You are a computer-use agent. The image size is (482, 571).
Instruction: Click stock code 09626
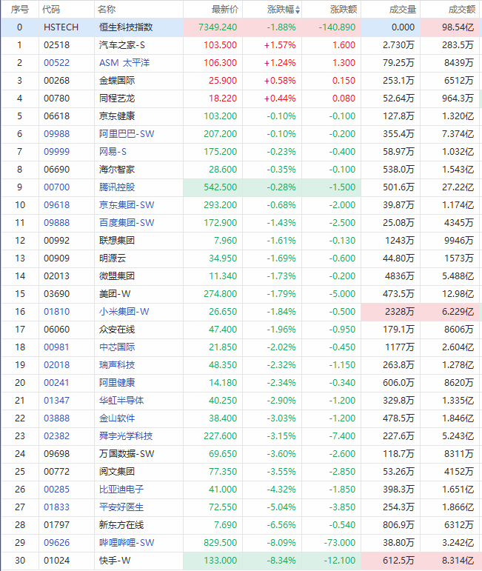coord(56,543)
